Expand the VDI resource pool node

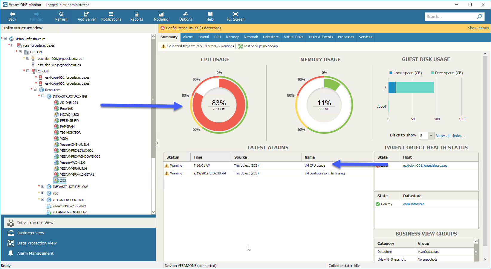coord(42,193)
